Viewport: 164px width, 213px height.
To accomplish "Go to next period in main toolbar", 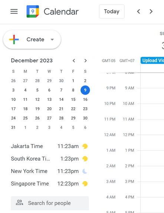I will point(151,12).
